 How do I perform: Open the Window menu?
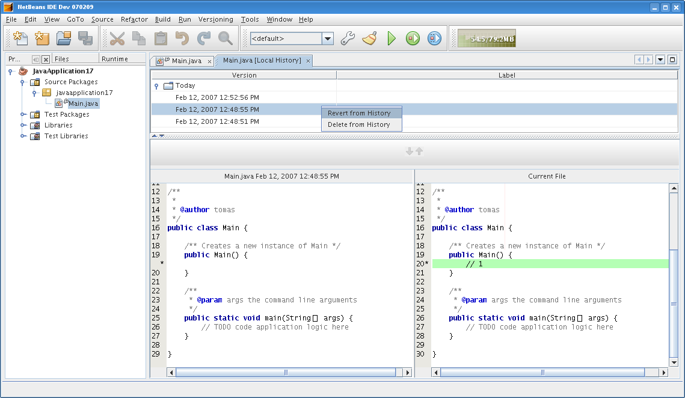click(x=280, y=19)
